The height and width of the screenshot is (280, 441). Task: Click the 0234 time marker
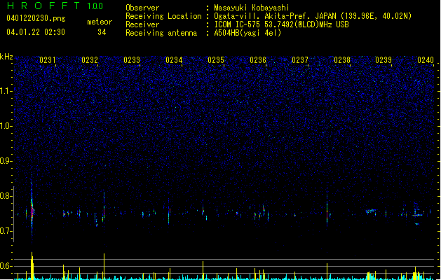coord(174,60)
